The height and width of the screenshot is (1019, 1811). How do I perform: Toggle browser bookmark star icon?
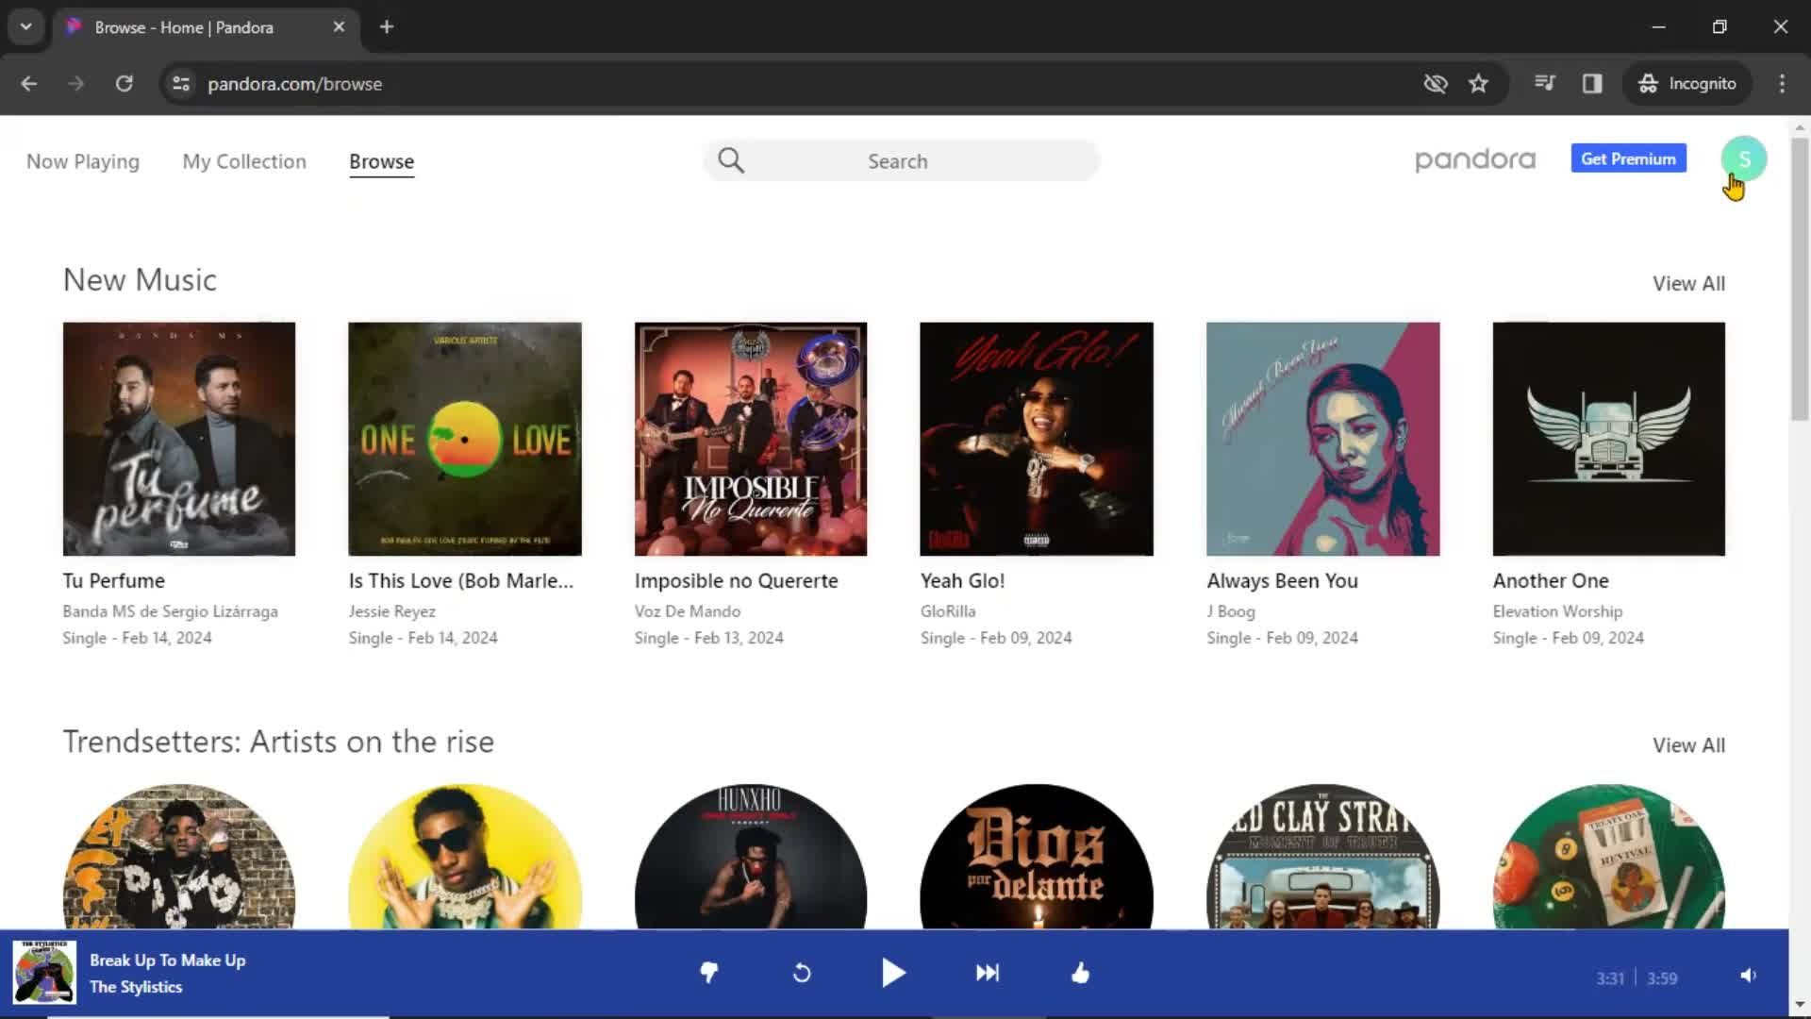[1479, 83]
